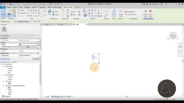The width and height of the screenshot is (184, 103).
Task: Click the ViewCube in the 3D view
Action: (x=173, y=35)
